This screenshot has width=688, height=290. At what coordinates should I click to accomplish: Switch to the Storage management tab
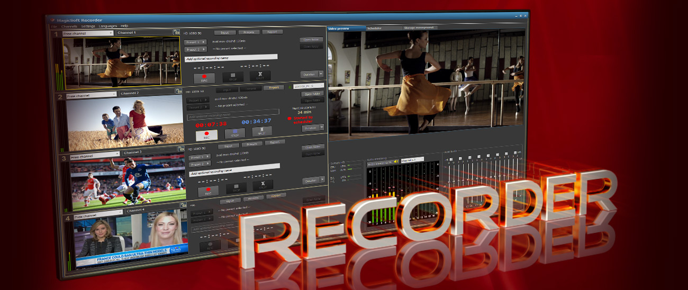[420, 27]
